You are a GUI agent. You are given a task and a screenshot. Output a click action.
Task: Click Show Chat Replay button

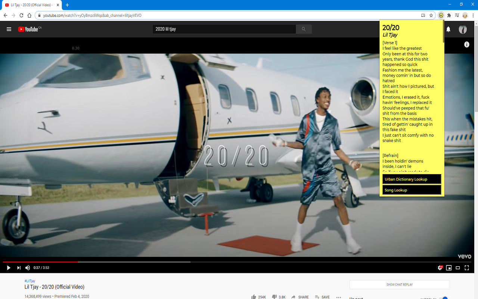400,285
